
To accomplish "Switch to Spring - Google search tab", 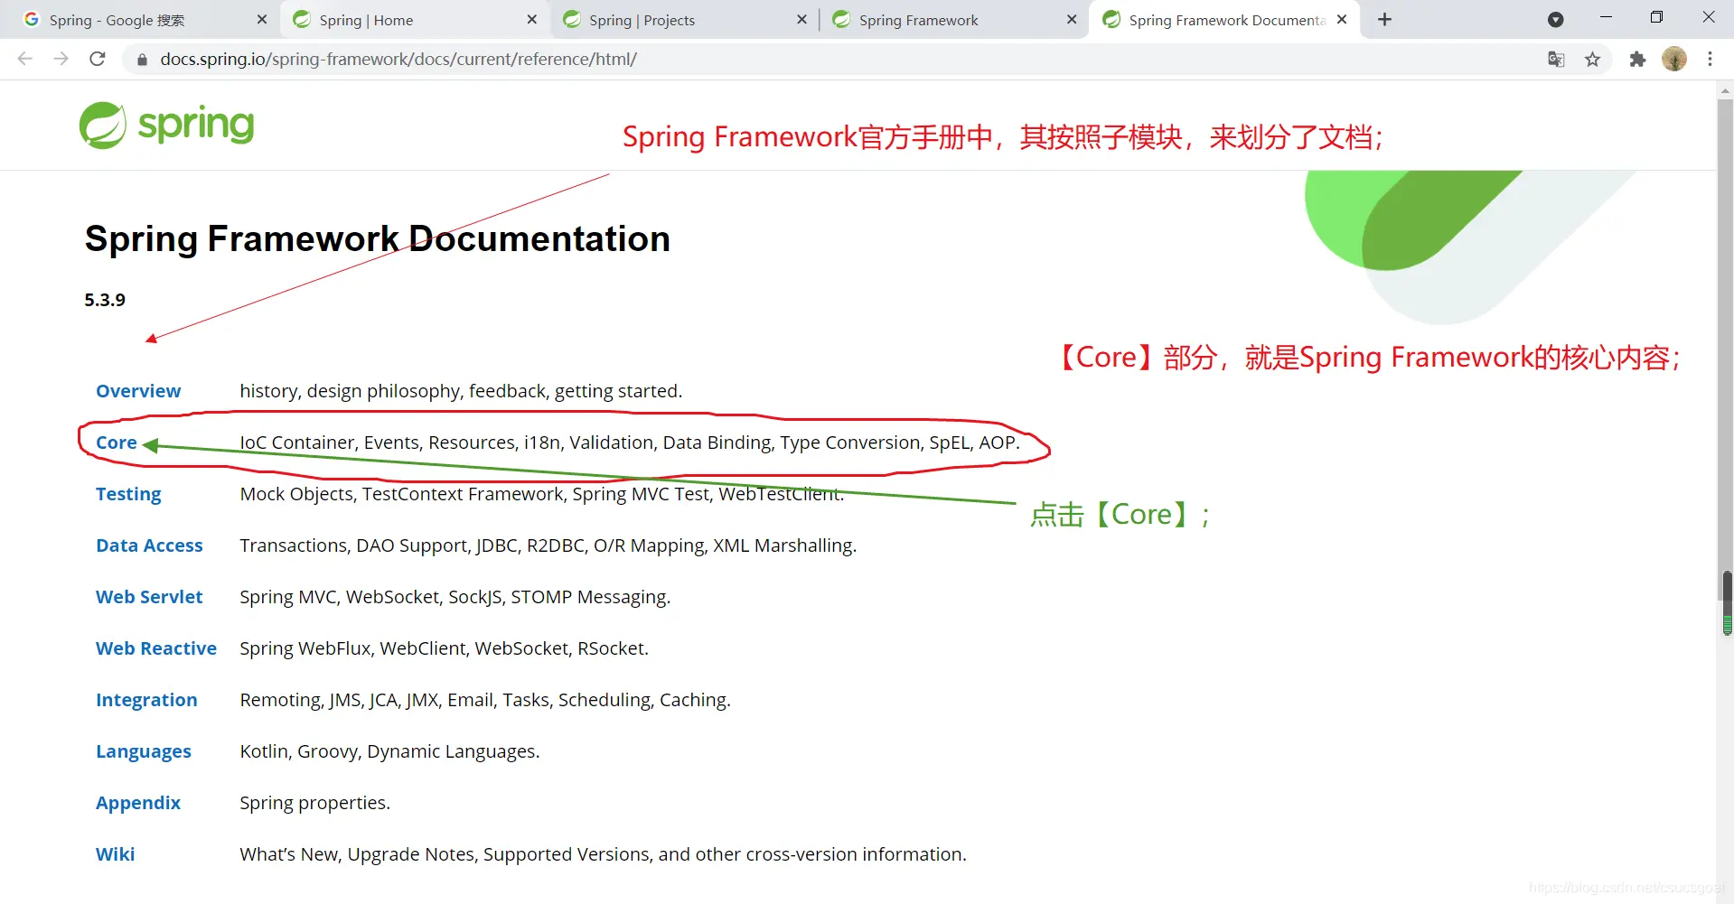I will coord(145,20).
